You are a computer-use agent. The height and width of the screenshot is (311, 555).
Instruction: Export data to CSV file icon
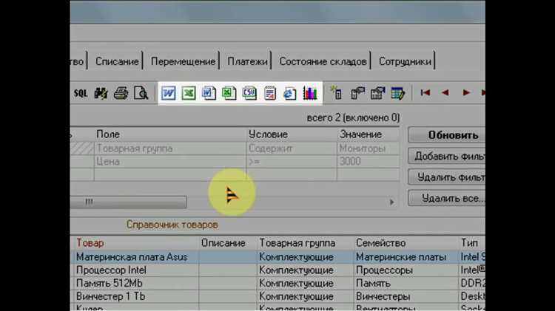pos(249,93)
